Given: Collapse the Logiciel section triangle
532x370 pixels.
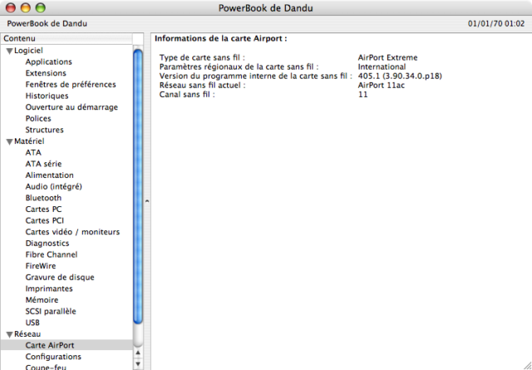Looking at the screenshot, I should 9,51.
